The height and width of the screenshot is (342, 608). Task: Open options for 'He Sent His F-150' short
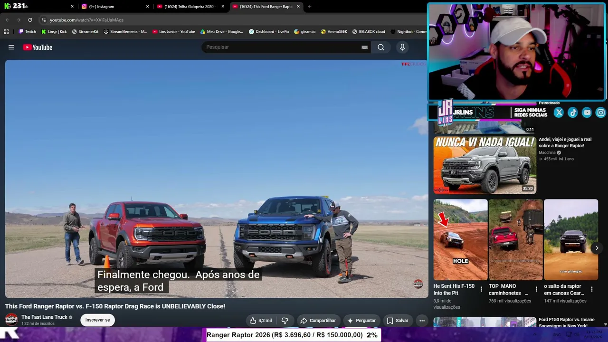point(481,289)
